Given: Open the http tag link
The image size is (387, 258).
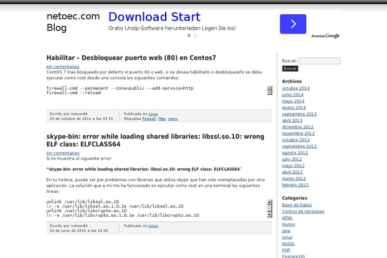Looking at the screenshot, I should (162, 119).
